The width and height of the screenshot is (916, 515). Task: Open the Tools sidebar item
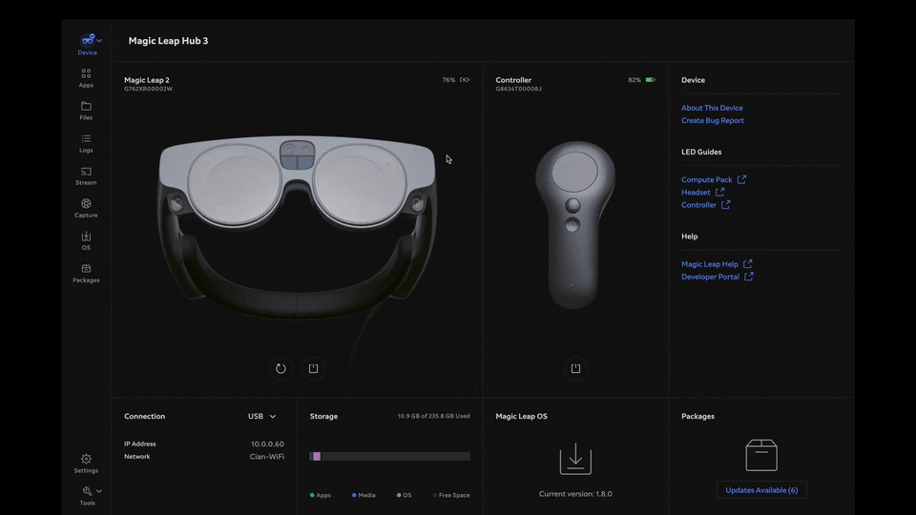pos(87,496)
